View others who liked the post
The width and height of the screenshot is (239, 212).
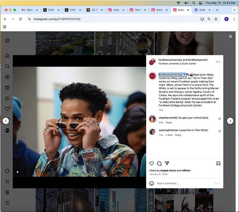pyautogui.click(x=186, y=171)
